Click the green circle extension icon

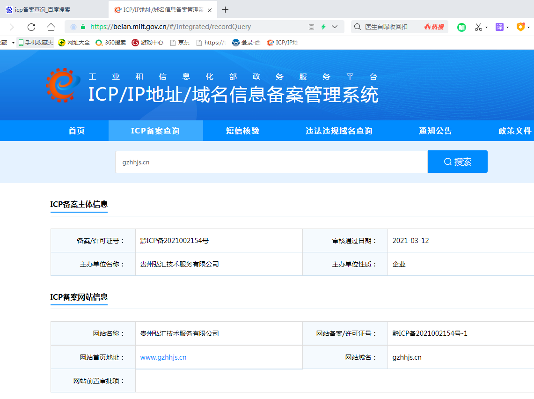pos(461,27)
